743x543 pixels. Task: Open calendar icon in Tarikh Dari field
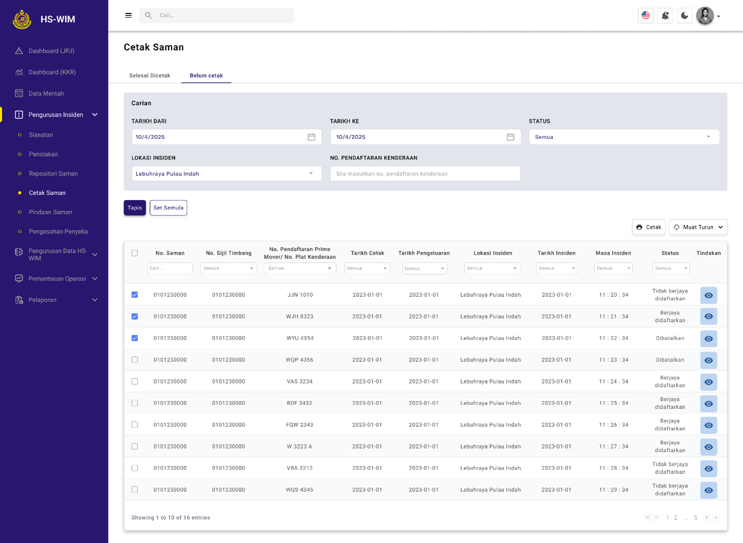pyautogui.click(x=311, y=137)
